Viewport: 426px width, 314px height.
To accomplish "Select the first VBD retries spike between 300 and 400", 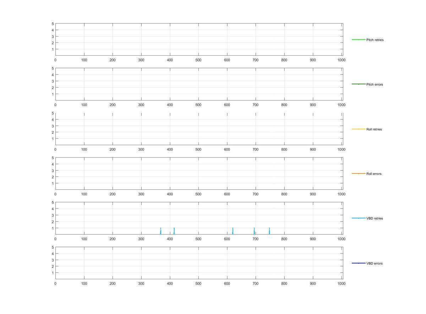I will point(160,231).
